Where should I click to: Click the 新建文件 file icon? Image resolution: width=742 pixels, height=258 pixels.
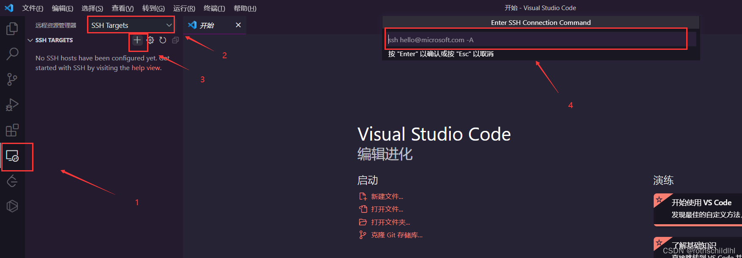point(363,196)
